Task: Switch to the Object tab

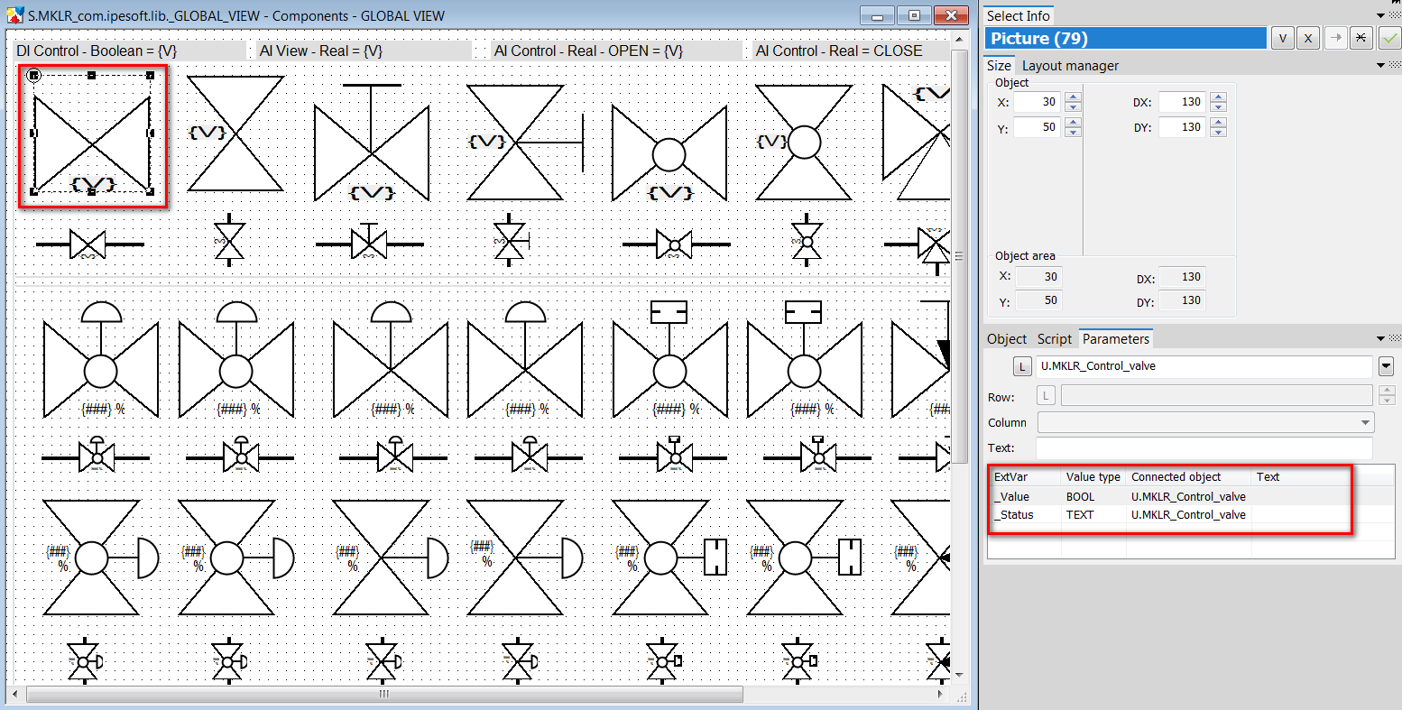Action: tap(1007, 339)
